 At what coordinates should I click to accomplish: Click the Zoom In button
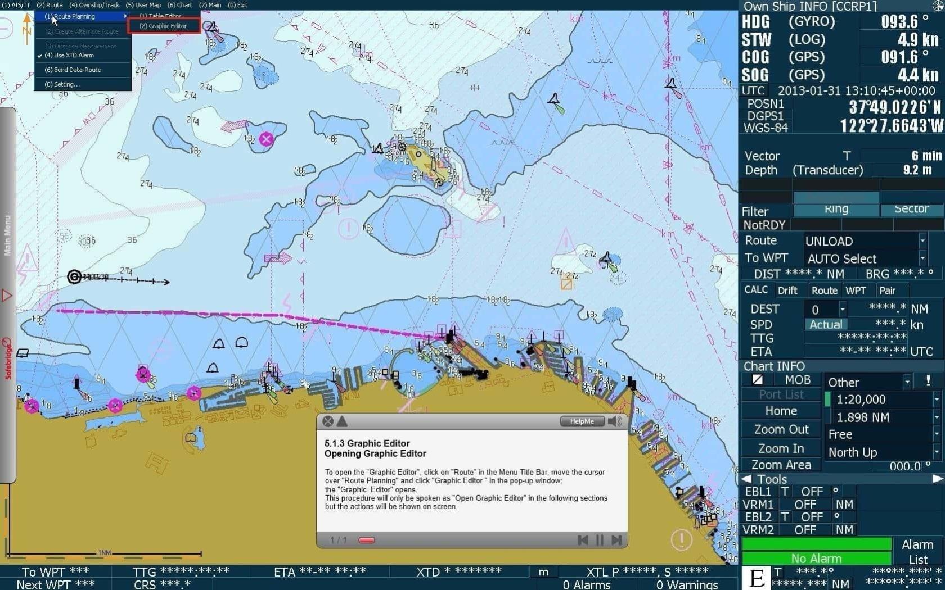pos(780,447)
